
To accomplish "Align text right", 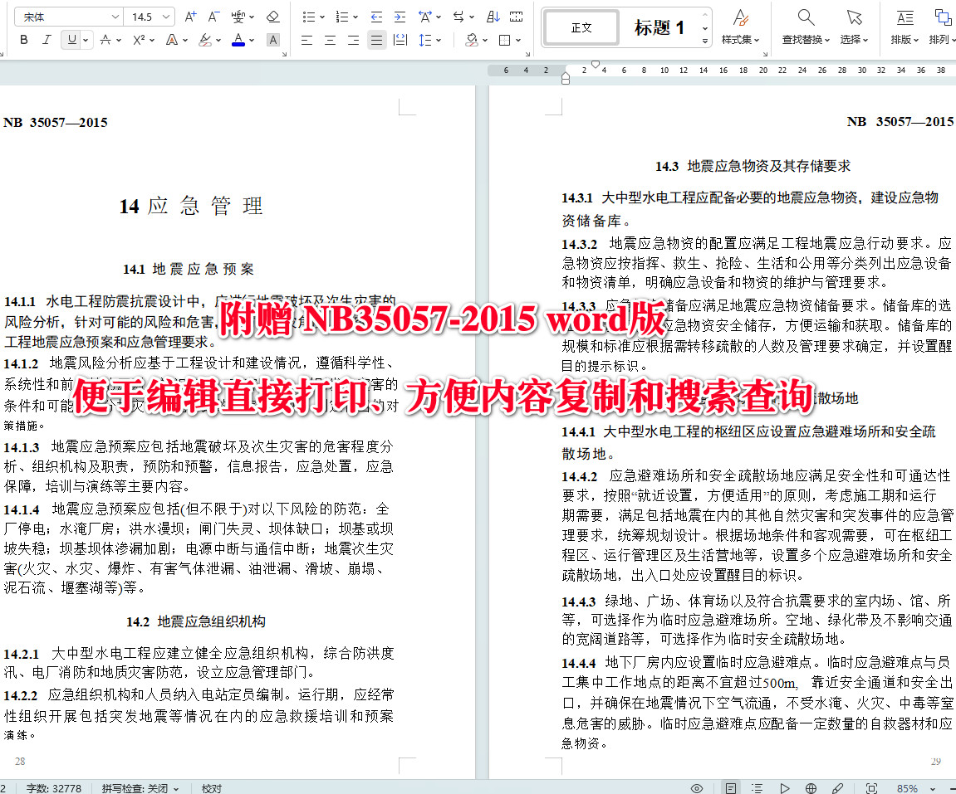I will tap(353, 40).
